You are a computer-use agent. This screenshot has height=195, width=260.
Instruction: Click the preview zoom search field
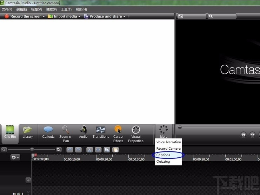tap(222, 16)
